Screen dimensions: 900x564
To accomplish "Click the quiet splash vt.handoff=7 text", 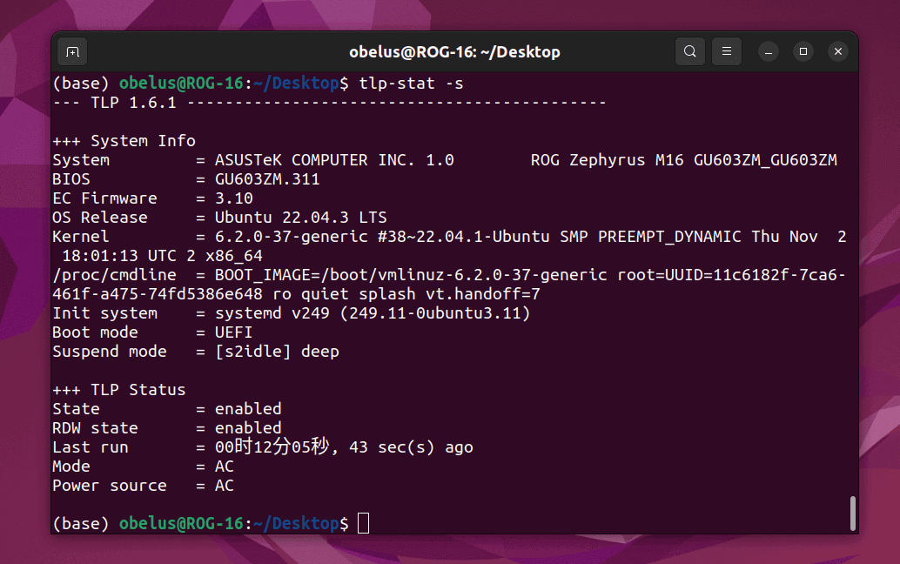I will coord(420,294).
